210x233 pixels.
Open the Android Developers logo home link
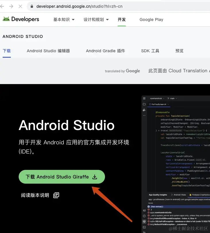click(x=21, y=19)
